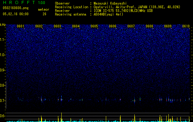Click the 0.8 kHz frequency axis label
Viewport: 193px width, 122px height.
[2, 85]
